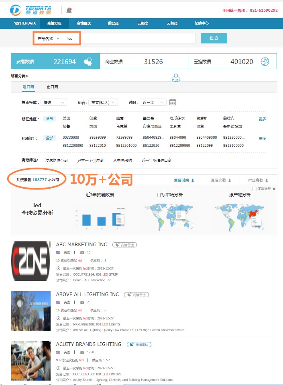Filter region by 印度
Image resolution: width=283 pixels, height=385 pixels.
(93, 118)
